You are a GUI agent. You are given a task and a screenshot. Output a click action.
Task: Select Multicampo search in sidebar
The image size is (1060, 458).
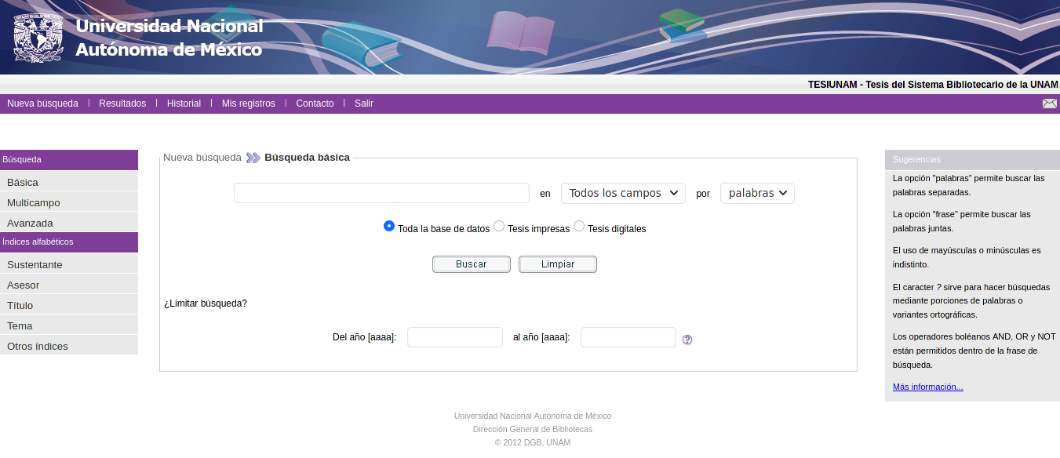pos(69,202)
